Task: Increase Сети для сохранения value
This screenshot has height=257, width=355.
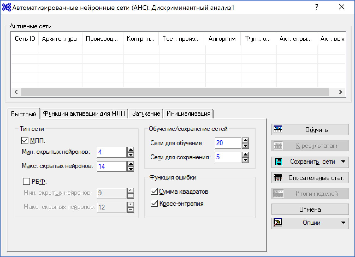Action: (245, 154)
